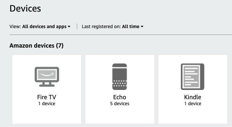
Task: Click '1 device' under Fire TV
Action: pyautogui.click(x=47, y=104)
